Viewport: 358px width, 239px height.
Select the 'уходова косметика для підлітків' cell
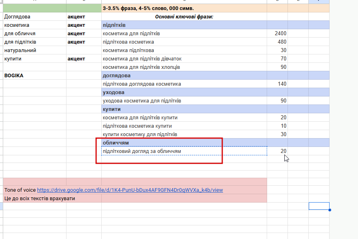pyautogui.click(x=184, y=100)
